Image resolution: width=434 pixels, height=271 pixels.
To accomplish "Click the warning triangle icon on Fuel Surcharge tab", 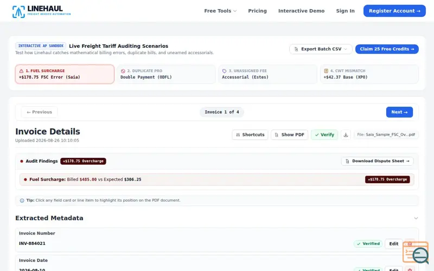I will pos(21,71).
